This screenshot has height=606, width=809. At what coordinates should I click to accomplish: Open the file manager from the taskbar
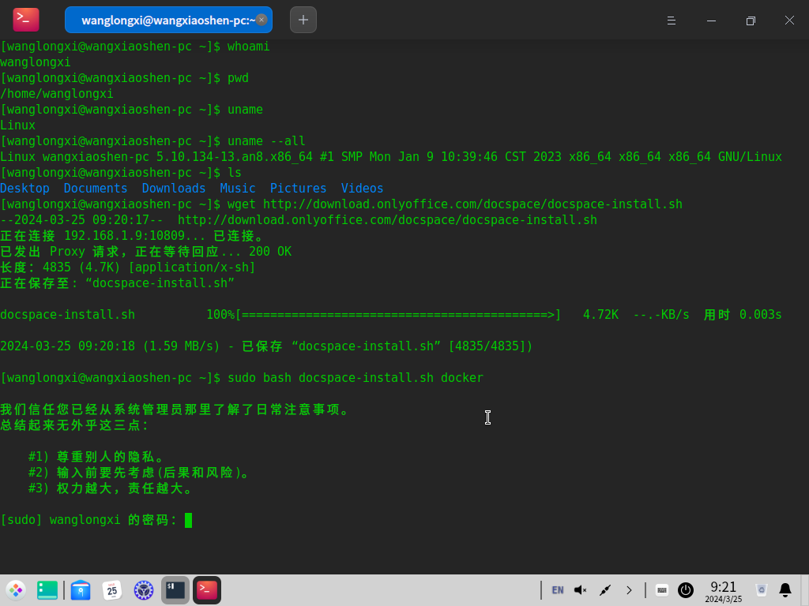47,589
